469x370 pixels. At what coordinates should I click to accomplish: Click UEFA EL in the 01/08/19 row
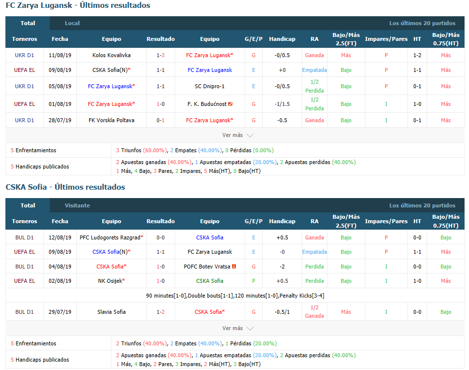[x=25, y=104]
